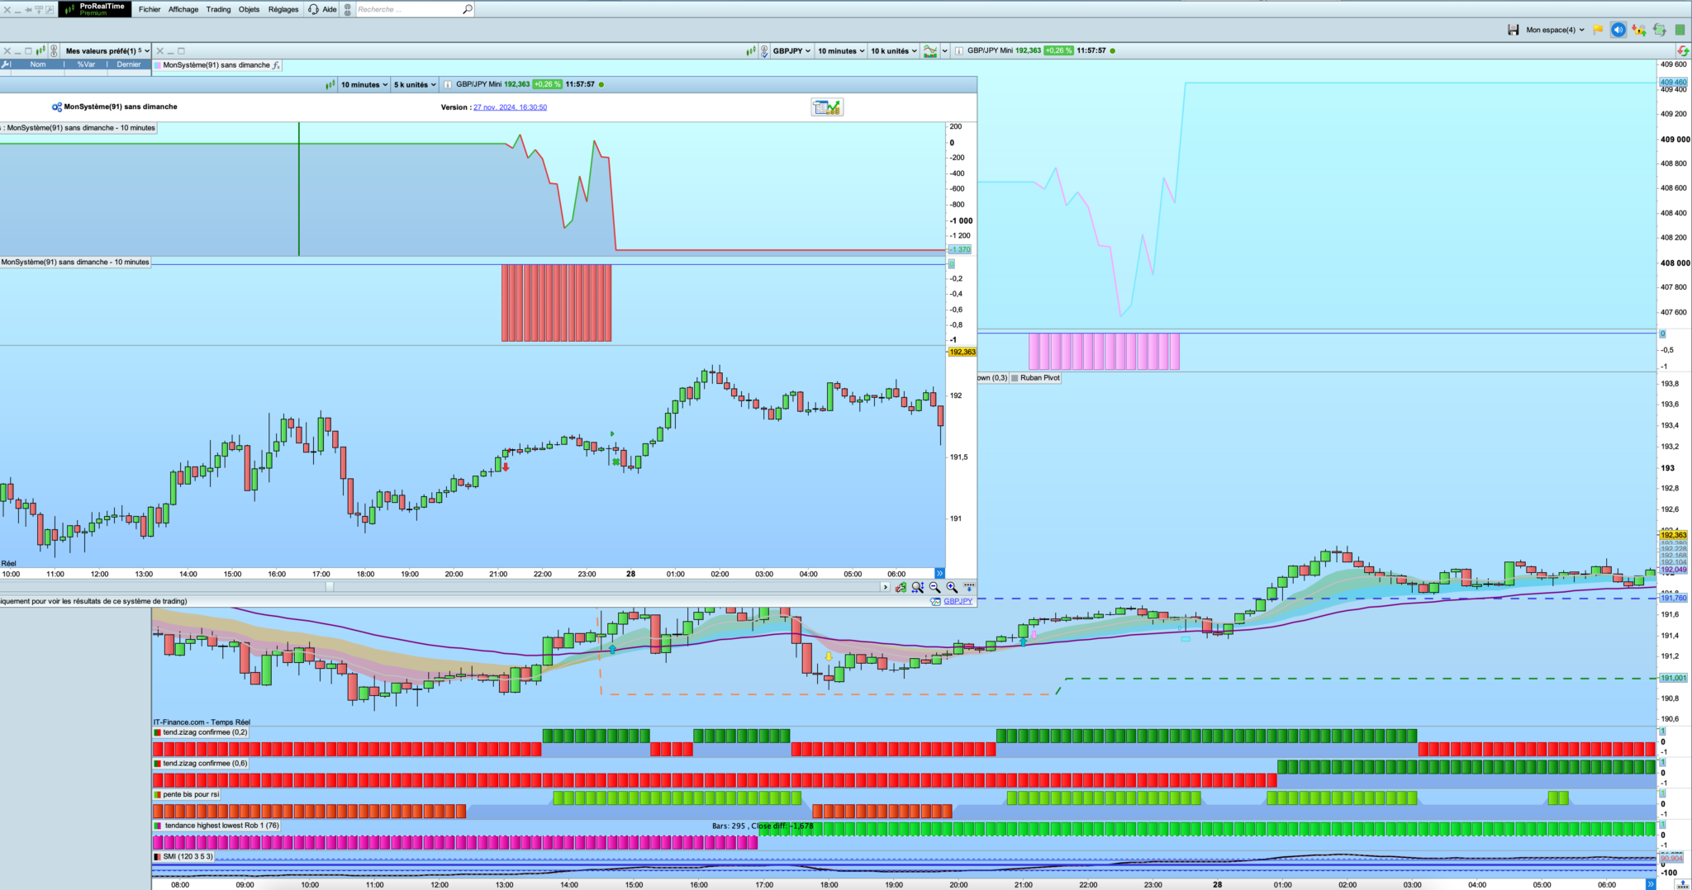Open the main chart 10 minutes timeframe dropdown
This screenshot has height=890, width=1692.
pyautogui.click(x=841, y=50)
